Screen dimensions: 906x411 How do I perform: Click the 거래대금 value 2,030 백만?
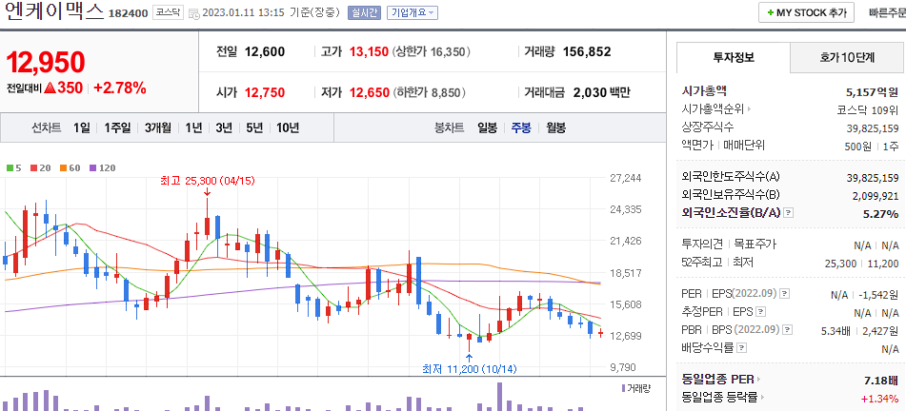(x=601, y=92)
